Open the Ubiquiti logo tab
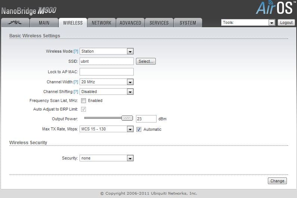Viewport: 297px width, 198px height. pos(15,23)
